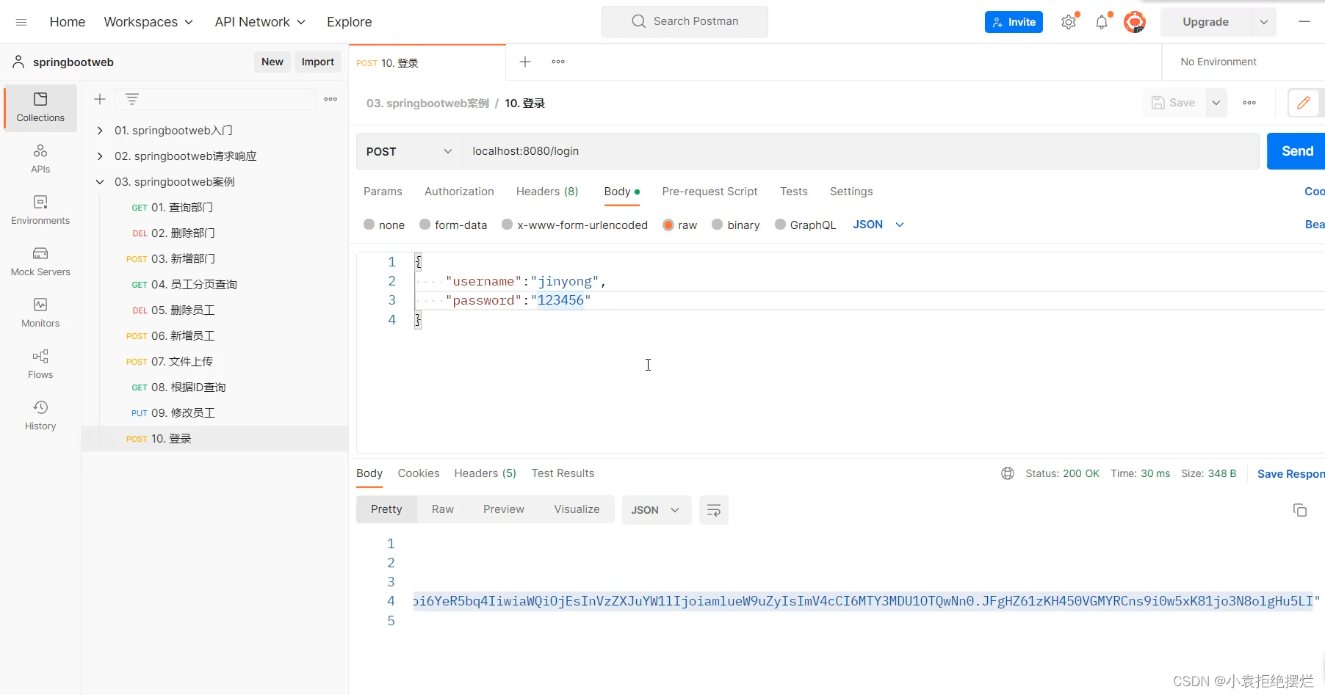
Task: Copy response body with copy icon
Action: 1300,510
